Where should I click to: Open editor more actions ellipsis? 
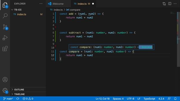click(x=175, y=4)
